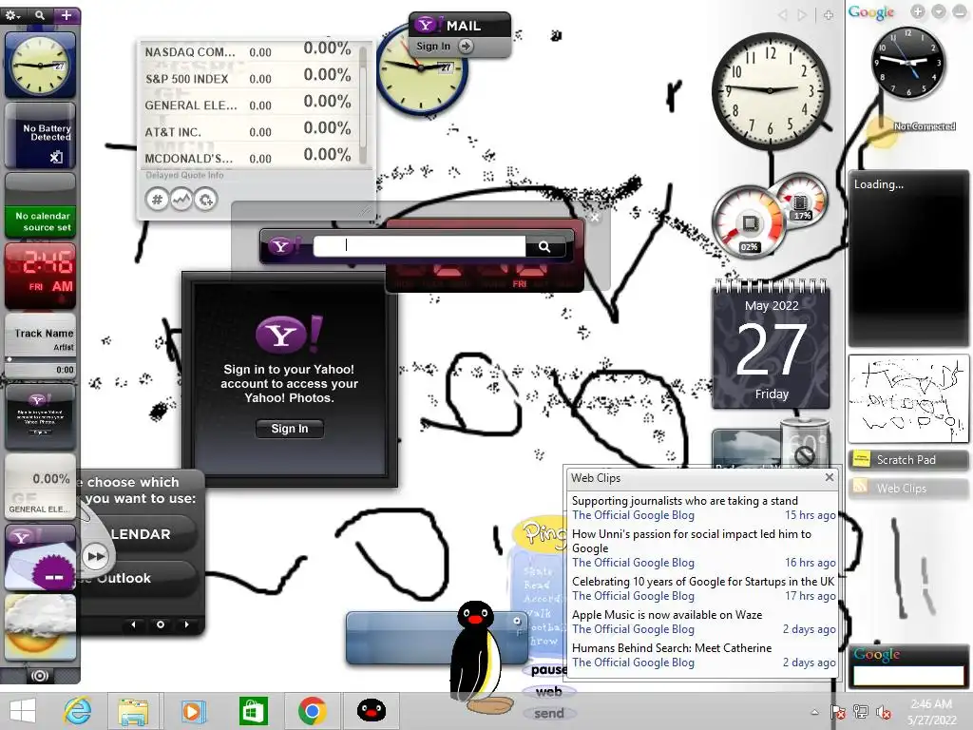The width and height of the screenshot is (973, 730).
Task: Click the Delayed Quote Info link
Action: [184, 175]
